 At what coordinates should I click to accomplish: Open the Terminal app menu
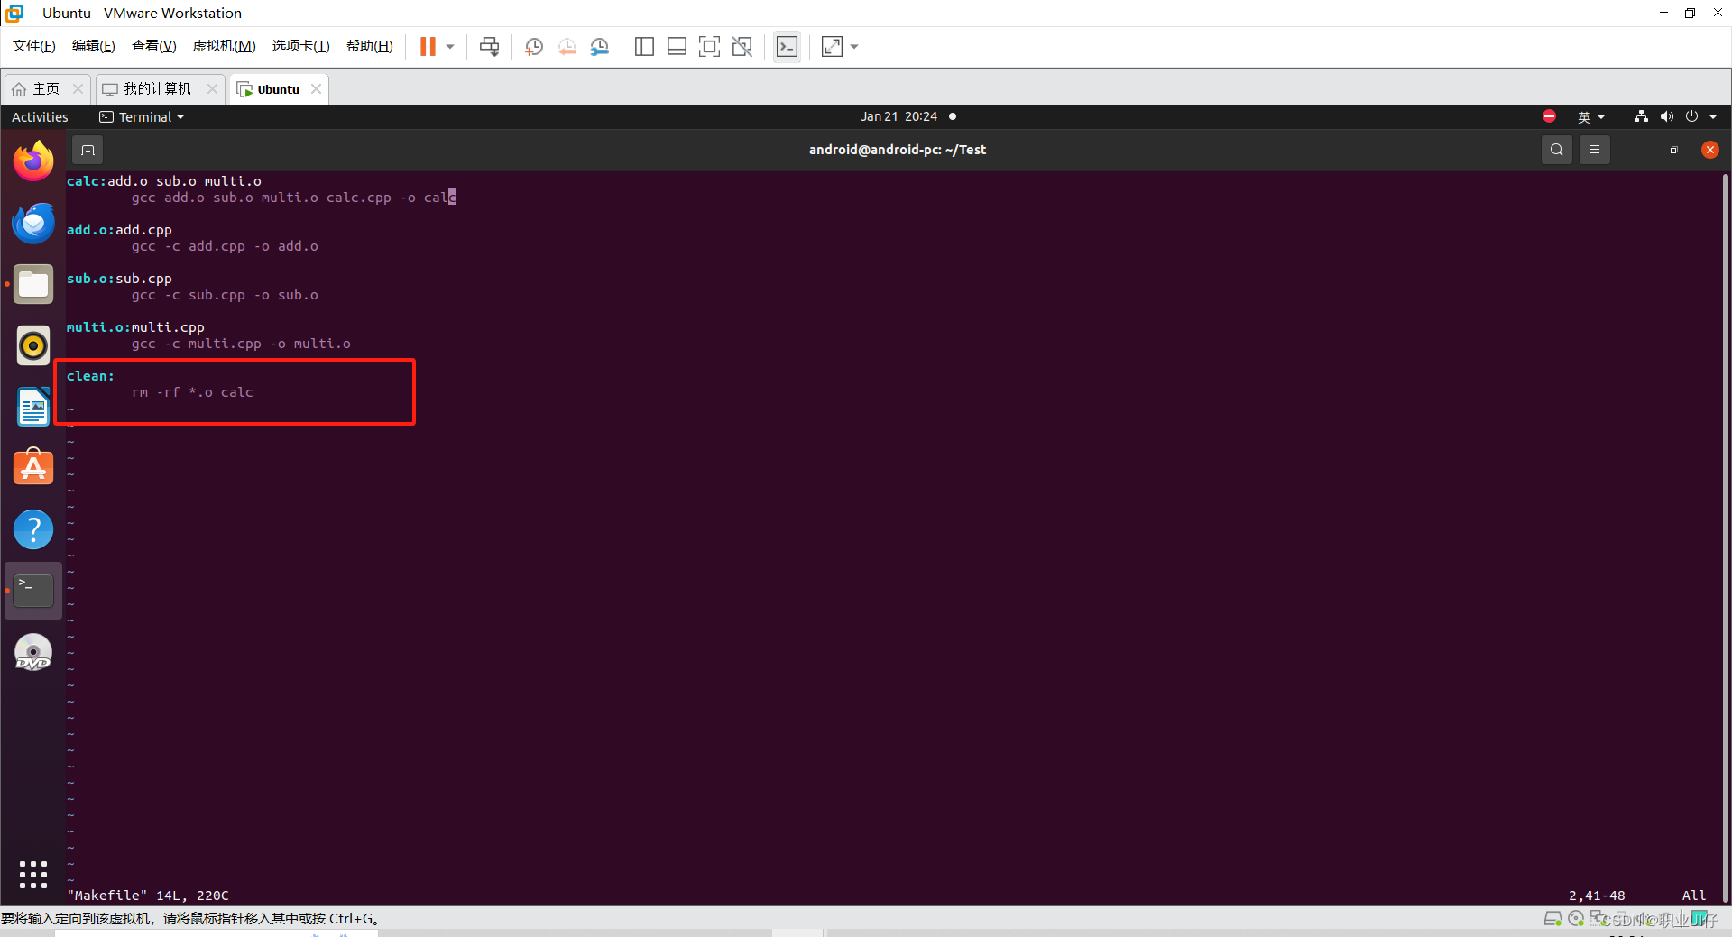tap(142, 117)
